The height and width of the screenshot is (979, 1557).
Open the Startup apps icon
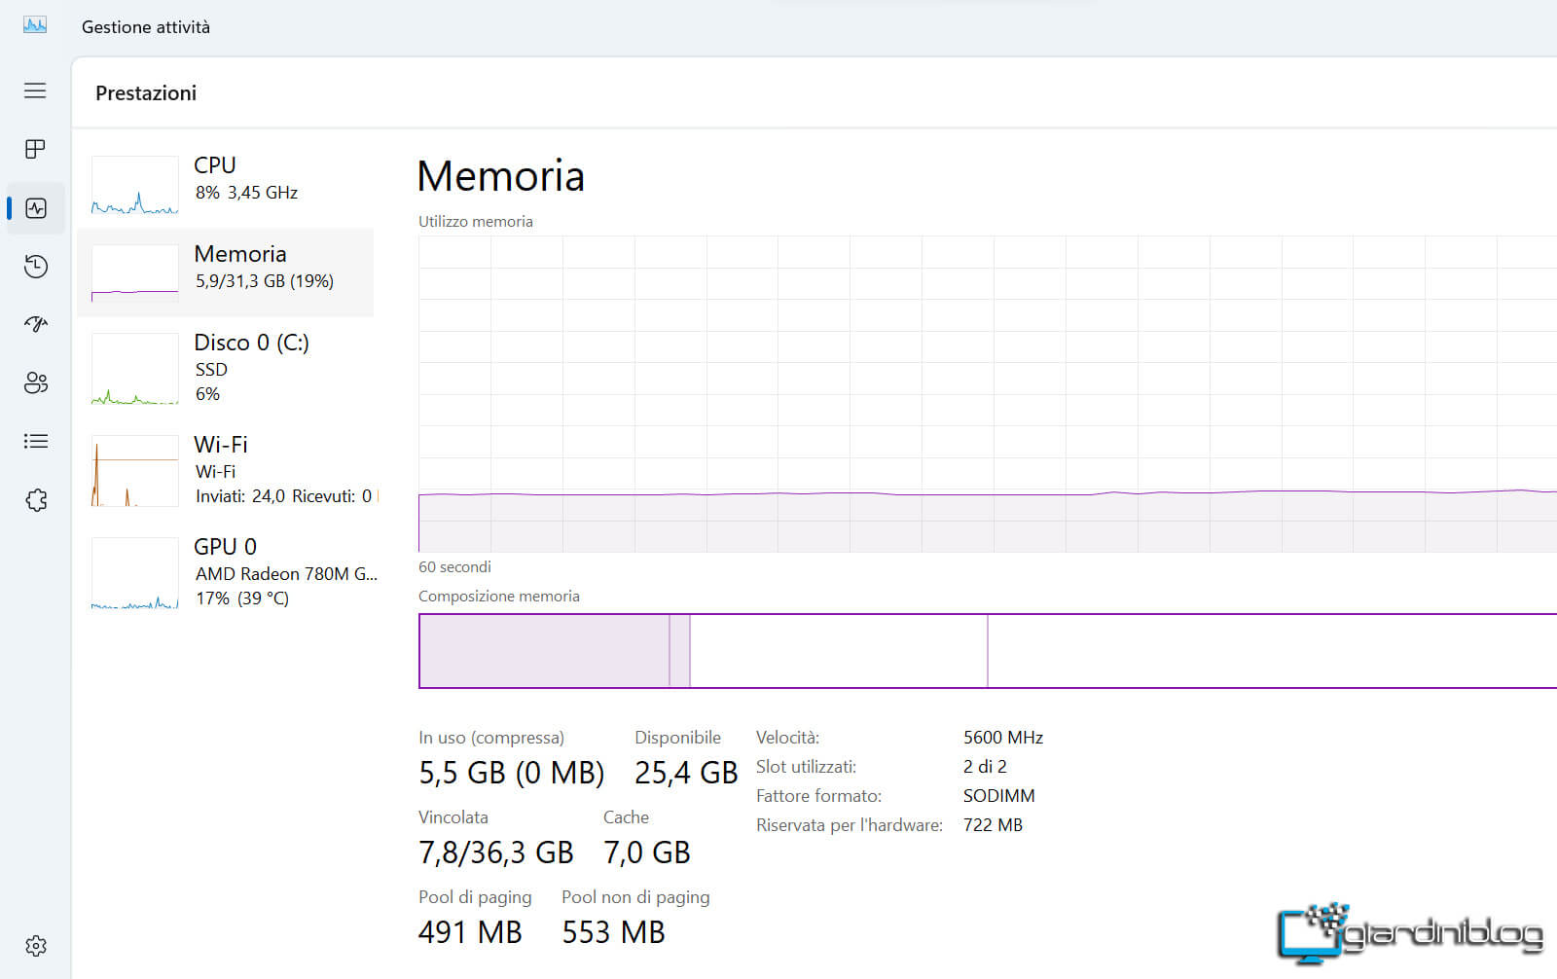click(x=36, y=324)
